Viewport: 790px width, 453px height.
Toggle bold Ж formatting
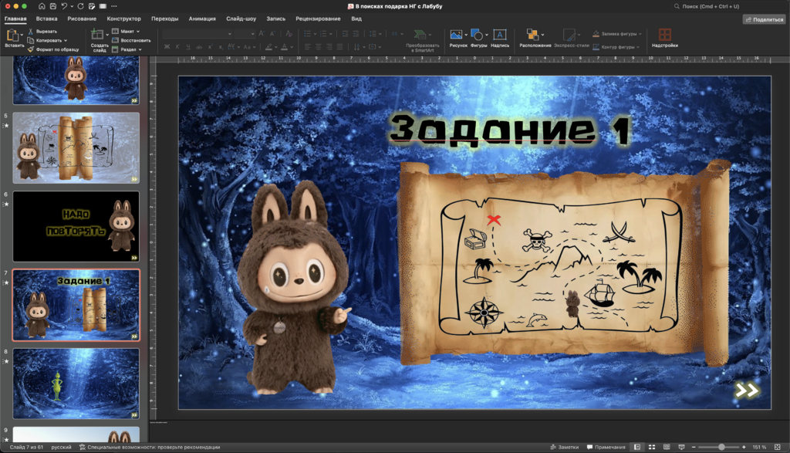[167, 47]
